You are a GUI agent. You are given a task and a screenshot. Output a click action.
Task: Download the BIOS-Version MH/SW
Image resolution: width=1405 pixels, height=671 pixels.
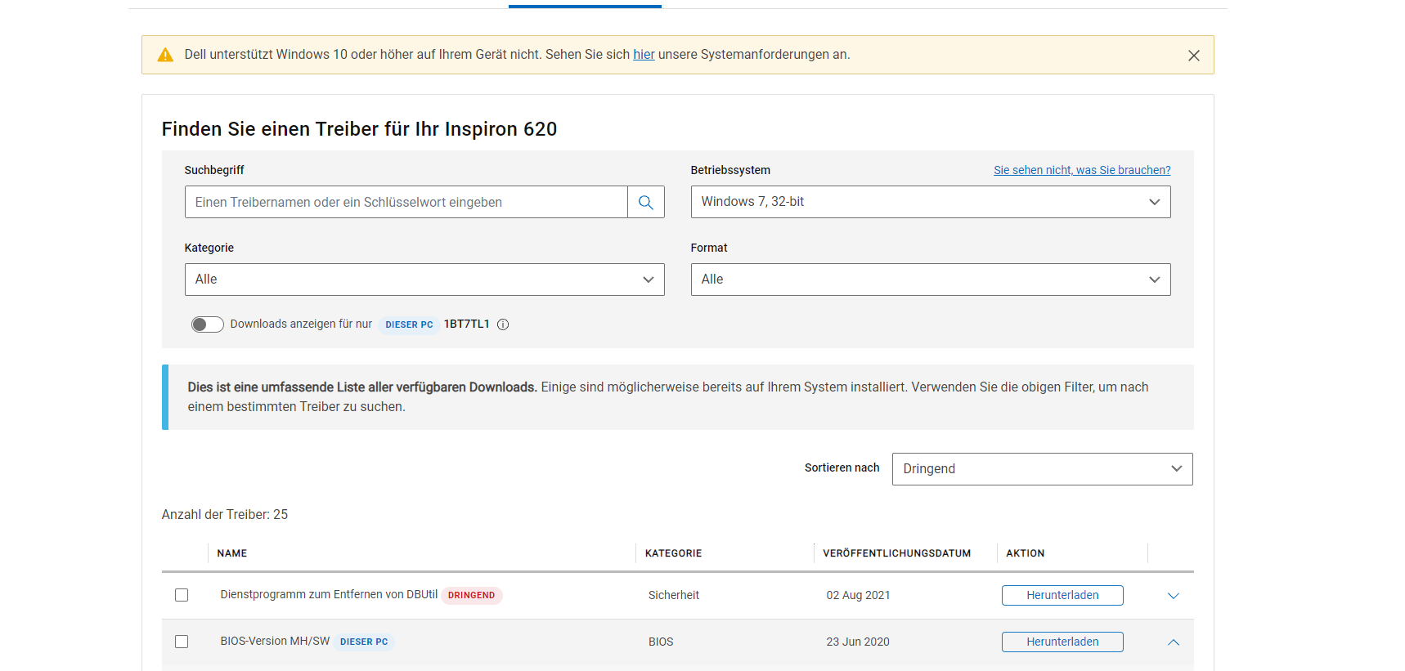(1062, 642)
